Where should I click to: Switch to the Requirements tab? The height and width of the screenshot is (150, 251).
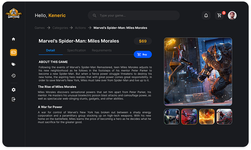(x=102, y=50)
